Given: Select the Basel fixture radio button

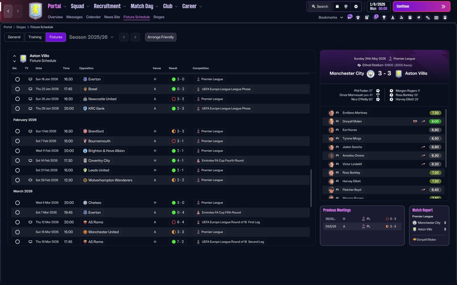Looking at the screenshot, I should pos(17,89).
